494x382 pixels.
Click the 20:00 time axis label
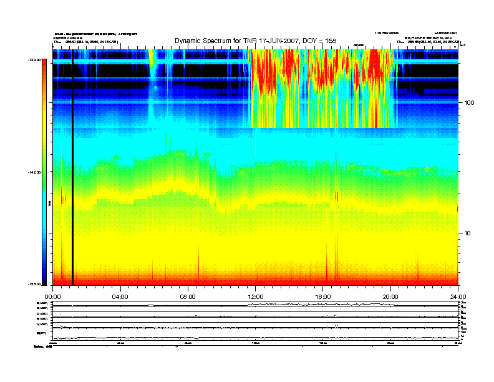point(390,297)
